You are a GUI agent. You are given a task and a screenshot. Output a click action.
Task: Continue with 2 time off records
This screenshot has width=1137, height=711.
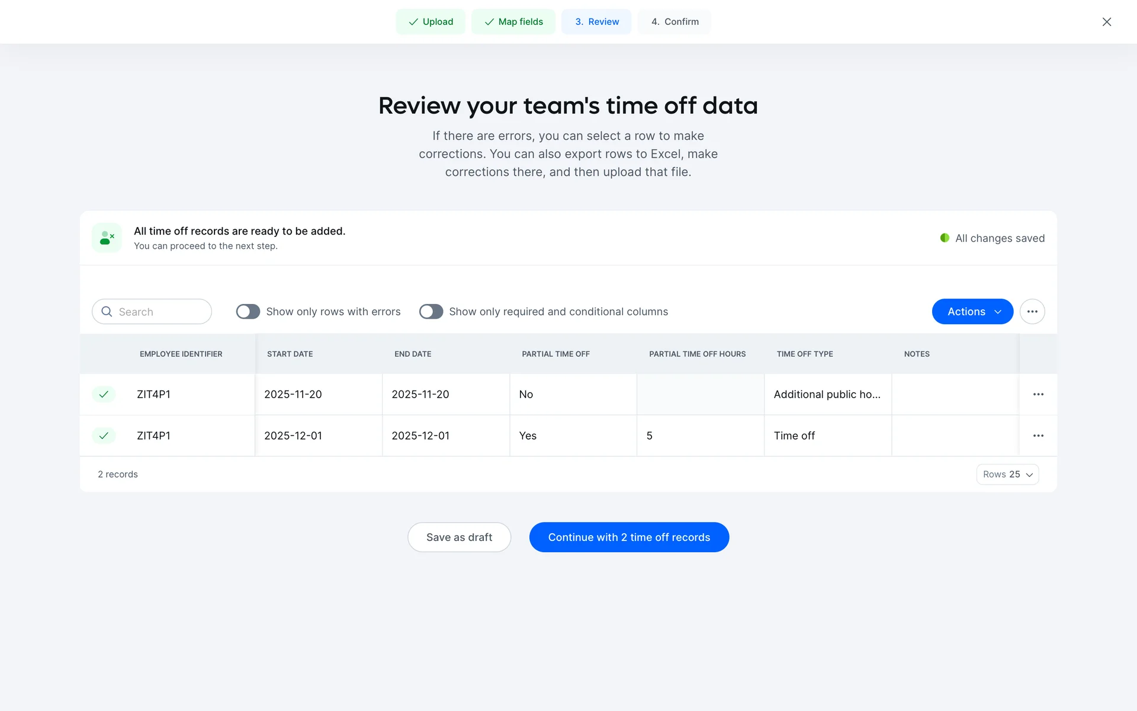click(629, 537)
